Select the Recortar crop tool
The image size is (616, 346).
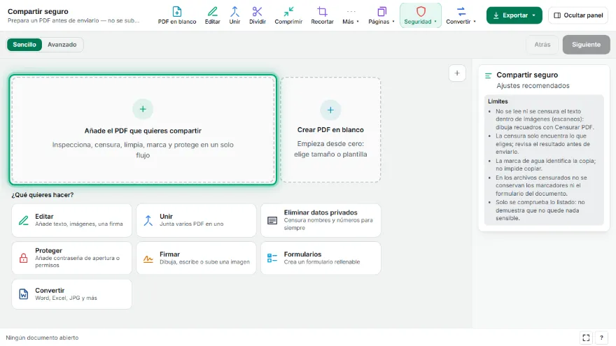tap(322, 15)
